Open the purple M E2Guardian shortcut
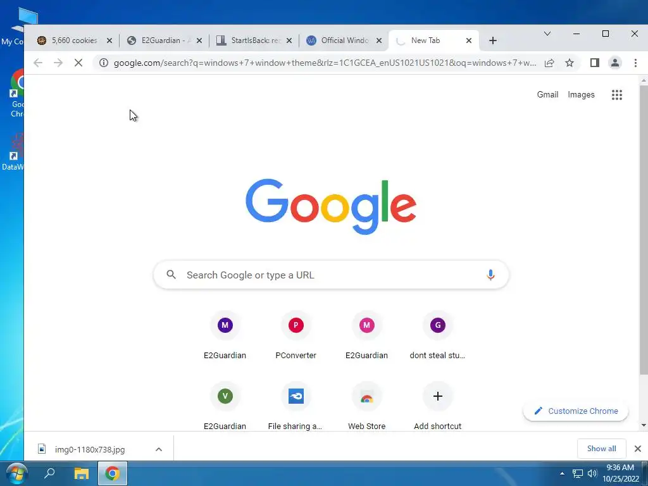Screen dimensions: 648x486 (x=225, y=336)
